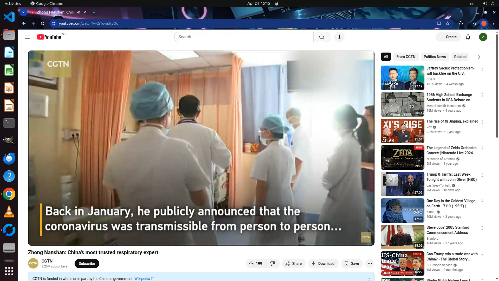Image resolution: width=499 pixels, height=281 pixels.
Task: Click the search magnifier button
Action: (x=321, y=37)
